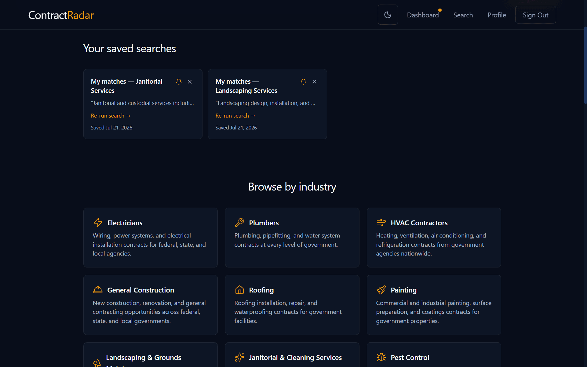
Task: Toggle alert bell for Janitorial Services search
Action: pyautogui.click(x=179, y=82)
